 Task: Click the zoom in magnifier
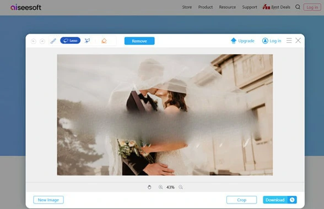160,187
